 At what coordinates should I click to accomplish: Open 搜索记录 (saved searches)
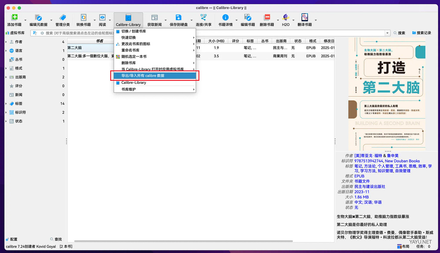coord(421,33)
